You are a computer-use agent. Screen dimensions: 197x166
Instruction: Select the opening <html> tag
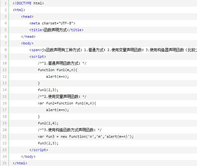[19, 10]
